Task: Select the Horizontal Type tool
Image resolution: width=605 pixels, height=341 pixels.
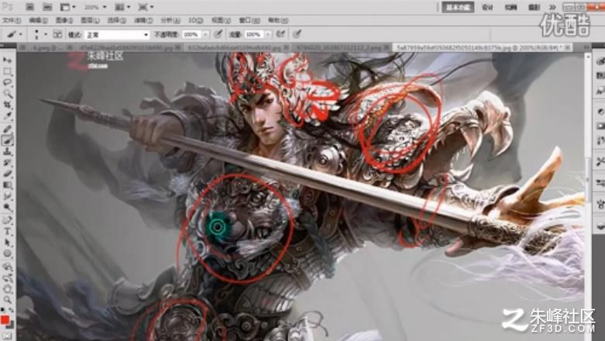Action: tap(7, 232)
